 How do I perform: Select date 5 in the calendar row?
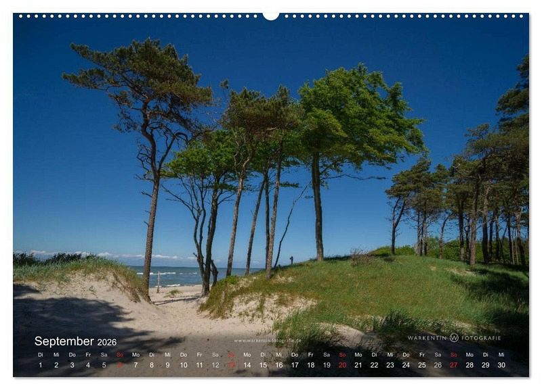pos(104,365)
